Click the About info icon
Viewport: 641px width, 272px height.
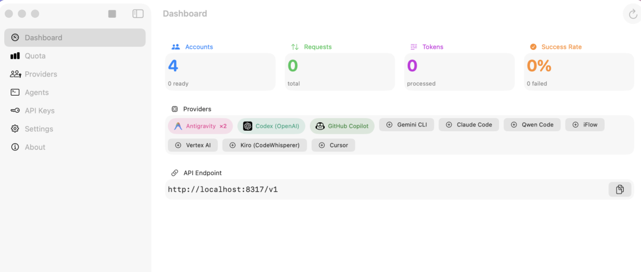[x=15, y=147]
